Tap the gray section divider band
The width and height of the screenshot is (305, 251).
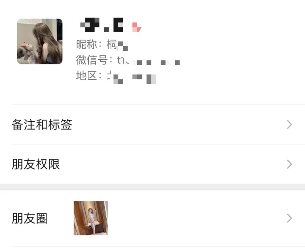tap(152, 187)
